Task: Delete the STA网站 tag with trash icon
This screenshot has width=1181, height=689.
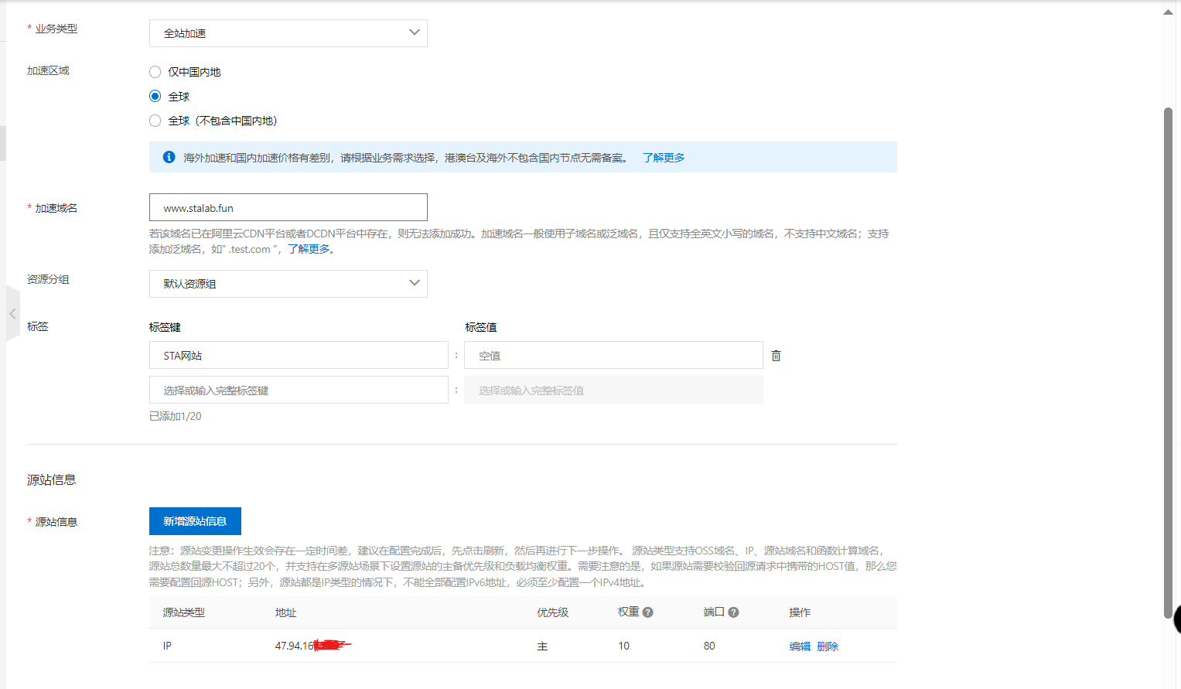Action: point(776,356)
